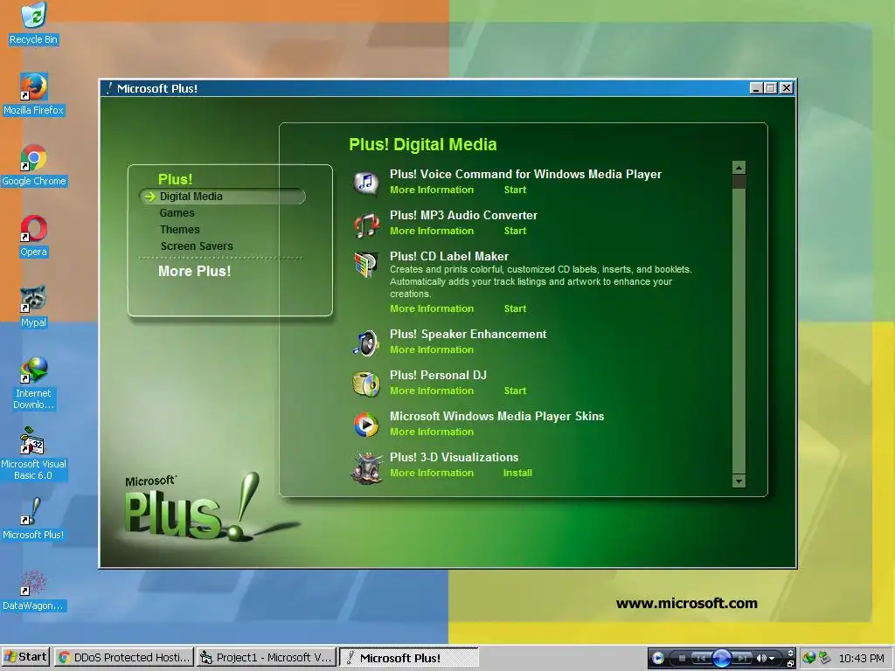Screen dimensions: 895x671
Task: Install Plus! 3-D Visualizations
Action: tap(517, 473)
